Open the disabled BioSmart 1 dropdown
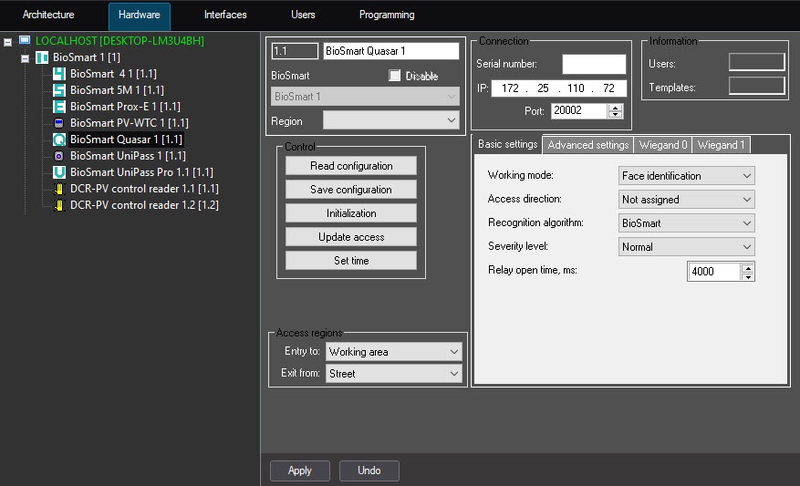Viewport: 800px width, 486px height. [365, 97]
